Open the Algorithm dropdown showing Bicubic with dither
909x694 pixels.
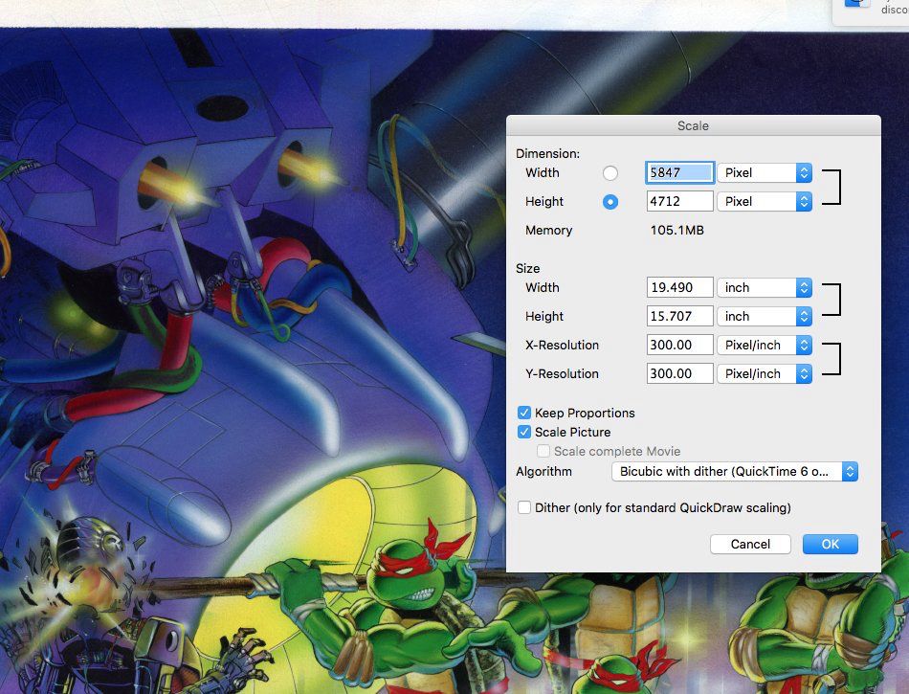[x=735, y=471]
